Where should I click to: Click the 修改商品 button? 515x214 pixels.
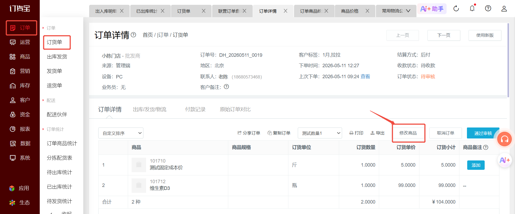tap(408, 133)
